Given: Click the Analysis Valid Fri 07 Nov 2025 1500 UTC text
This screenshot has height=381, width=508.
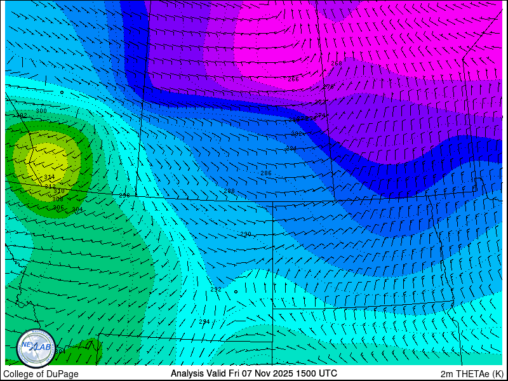Looking at the screenshot, I should [x=253, y=373].
